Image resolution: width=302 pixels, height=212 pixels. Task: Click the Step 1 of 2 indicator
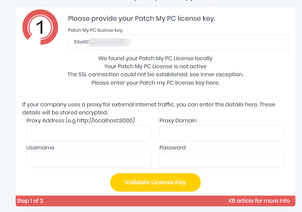(x=30, y=201)
